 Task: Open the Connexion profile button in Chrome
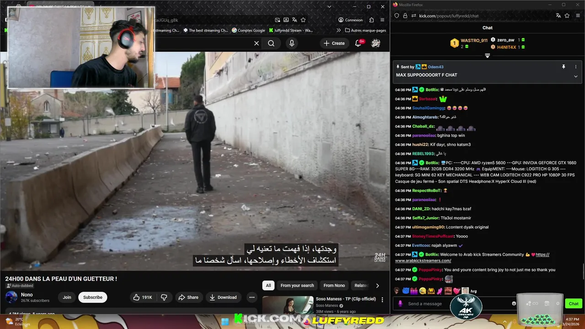point(351,20)
